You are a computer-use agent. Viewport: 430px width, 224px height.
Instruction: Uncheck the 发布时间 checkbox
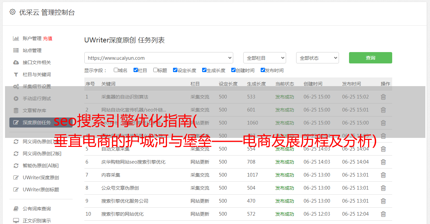point(263,70)
